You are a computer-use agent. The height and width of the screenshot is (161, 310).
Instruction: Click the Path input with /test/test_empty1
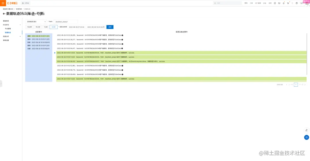pos(66,22)
